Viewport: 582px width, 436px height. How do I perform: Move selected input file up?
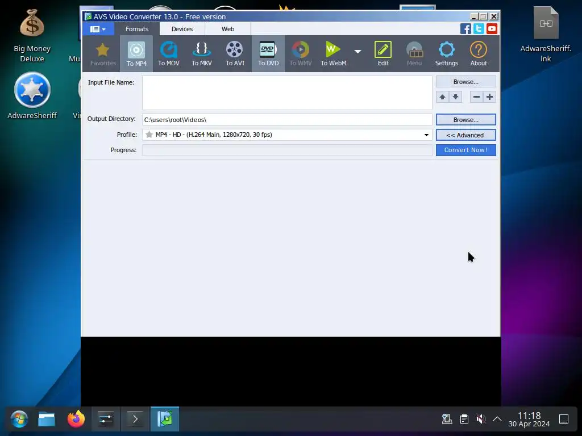[x=442, y=97]
